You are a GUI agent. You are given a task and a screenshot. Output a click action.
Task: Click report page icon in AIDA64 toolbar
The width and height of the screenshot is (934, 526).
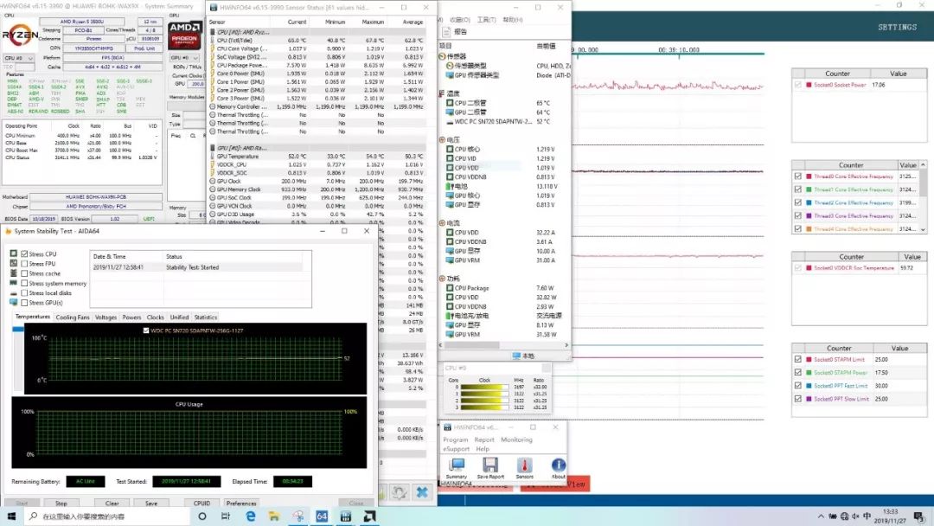[446, 31]
